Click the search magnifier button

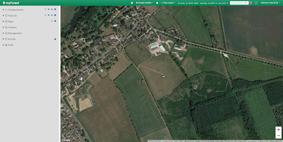[x=251, y=3]
